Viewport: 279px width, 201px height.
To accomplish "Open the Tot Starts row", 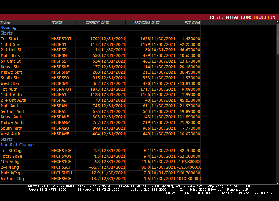I will (x=11, y=39).
